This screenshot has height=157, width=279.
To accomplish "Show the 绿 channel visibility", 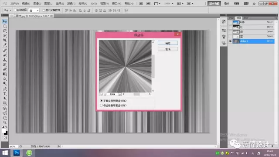I will [x=230, y=32].
